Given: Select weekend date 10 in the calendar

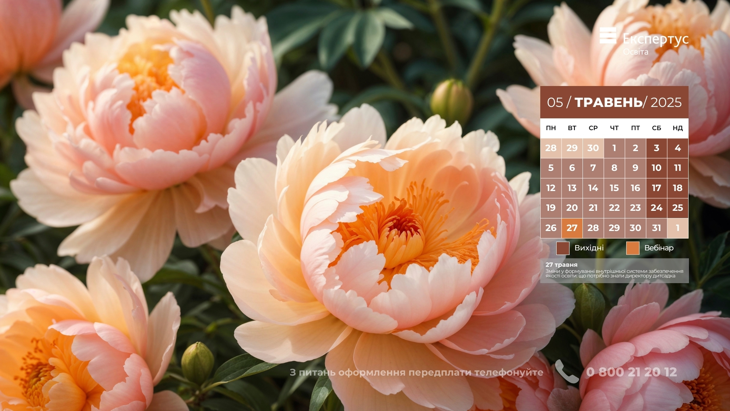Looking at the screenshot, I should (x=657, y=168).
